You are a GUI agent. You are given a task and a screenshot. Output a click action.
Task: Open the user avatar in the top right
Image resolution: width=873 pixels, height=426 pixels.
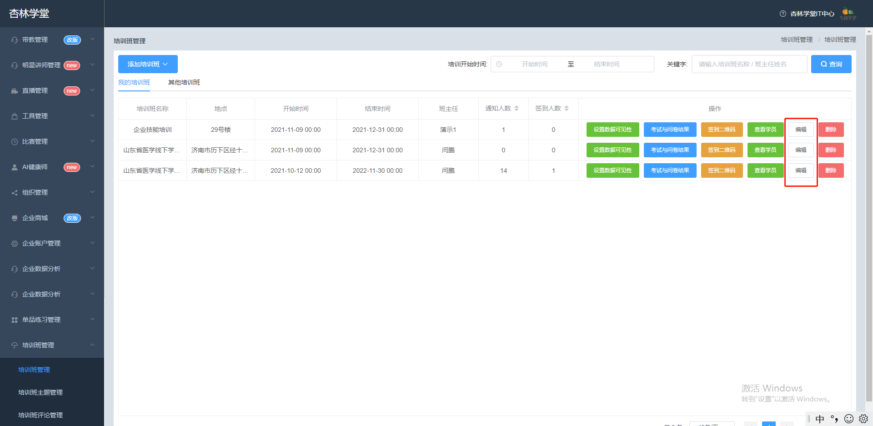tap(848, 14)
